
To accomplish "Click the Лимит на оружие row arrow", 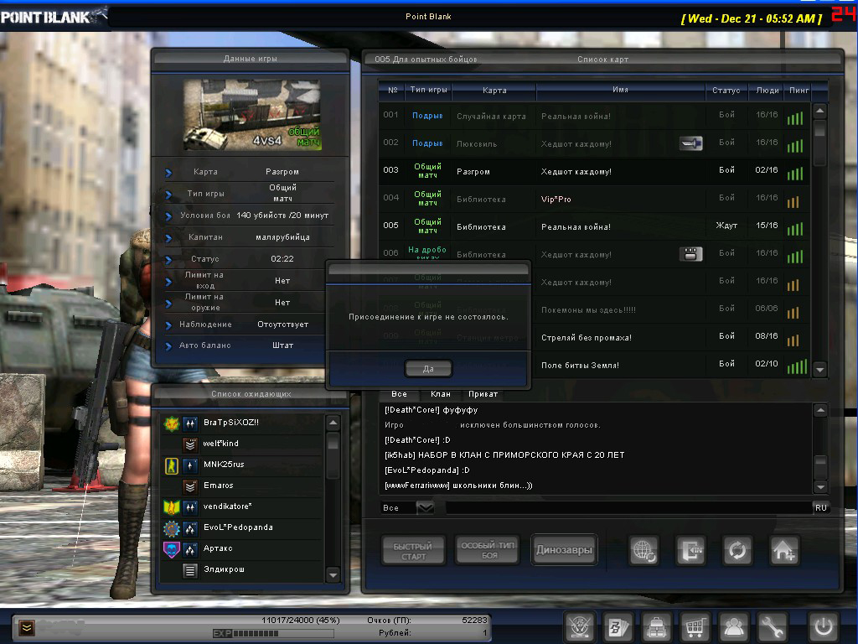I will 168,304.
